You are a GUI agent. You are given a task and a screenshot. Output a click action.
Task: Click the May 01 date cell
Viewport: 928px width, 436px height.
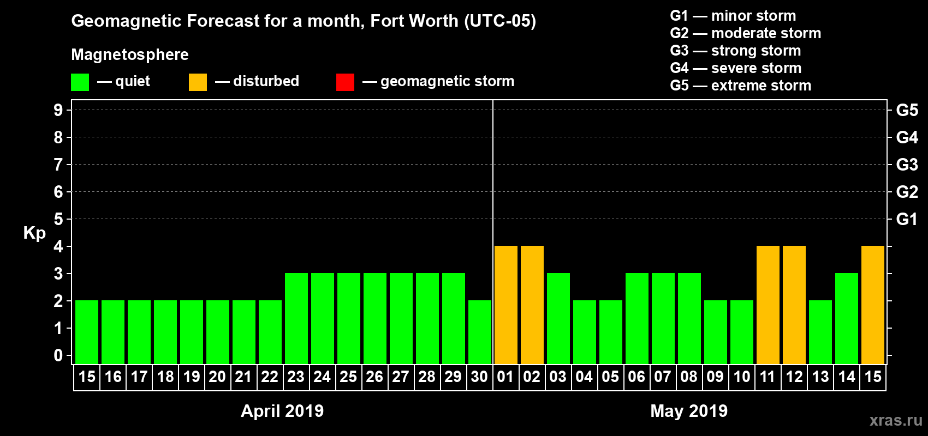click(x=506, y=377)
